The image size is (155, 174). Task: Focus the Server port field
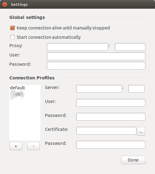136,89
